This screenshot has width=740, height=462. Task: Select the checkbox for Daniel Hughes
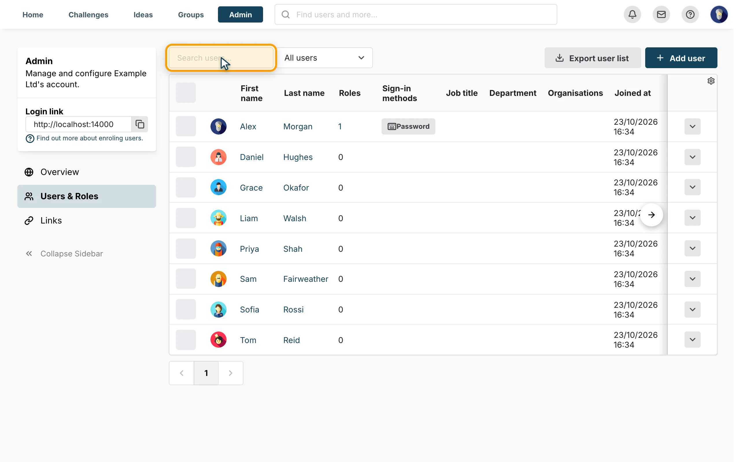186,157
